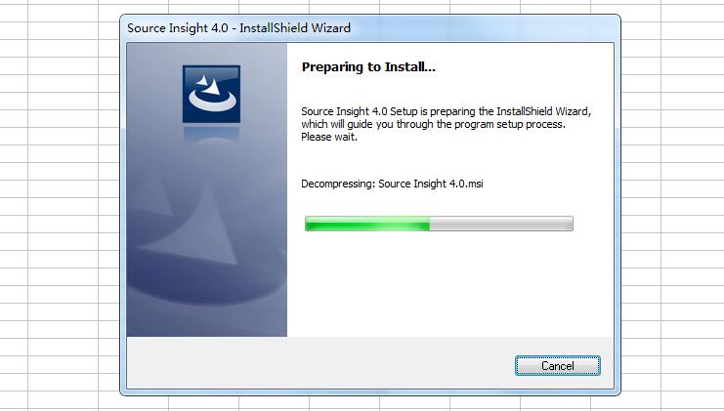Click the Source Insight logo icon
724x411 pixels.
pos(211,94)
